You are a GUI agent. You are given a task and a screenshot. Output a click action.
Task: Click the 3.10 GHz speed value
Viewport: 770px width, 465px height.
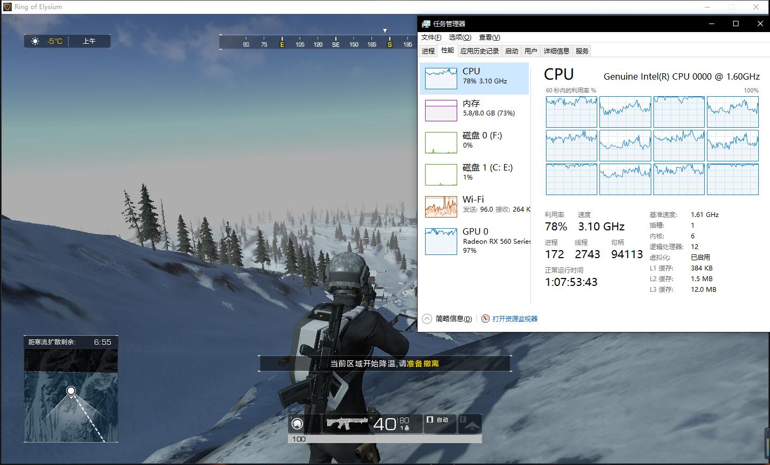(601, 227)
